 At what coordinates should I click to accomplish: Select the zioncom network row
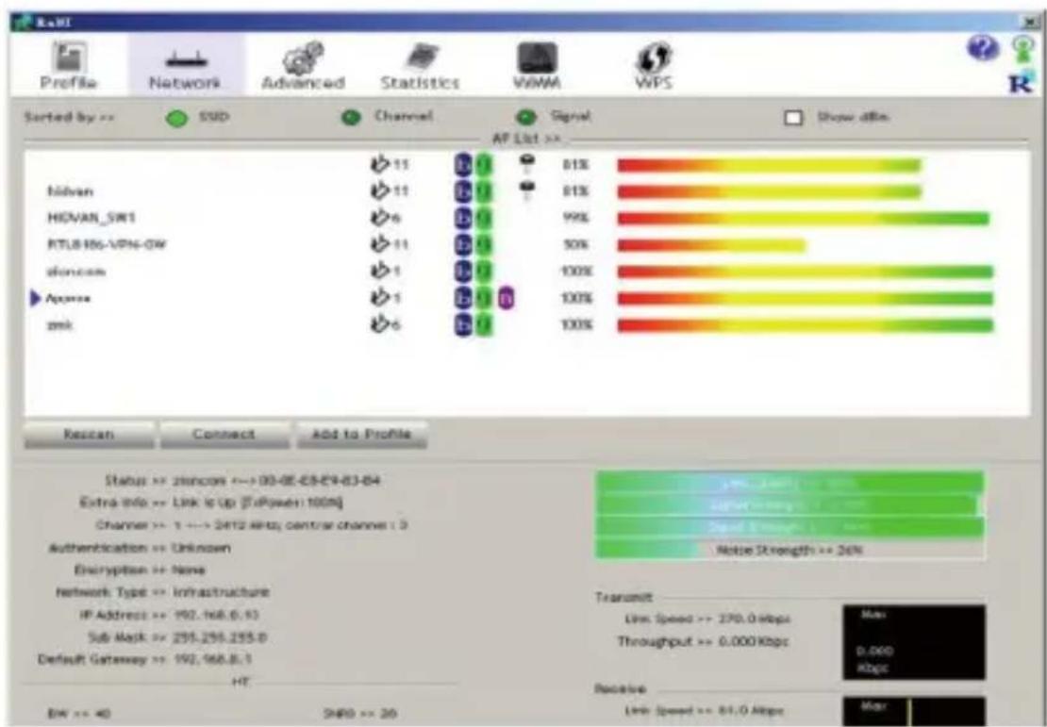pyautogui.click(x=524, y=272)
